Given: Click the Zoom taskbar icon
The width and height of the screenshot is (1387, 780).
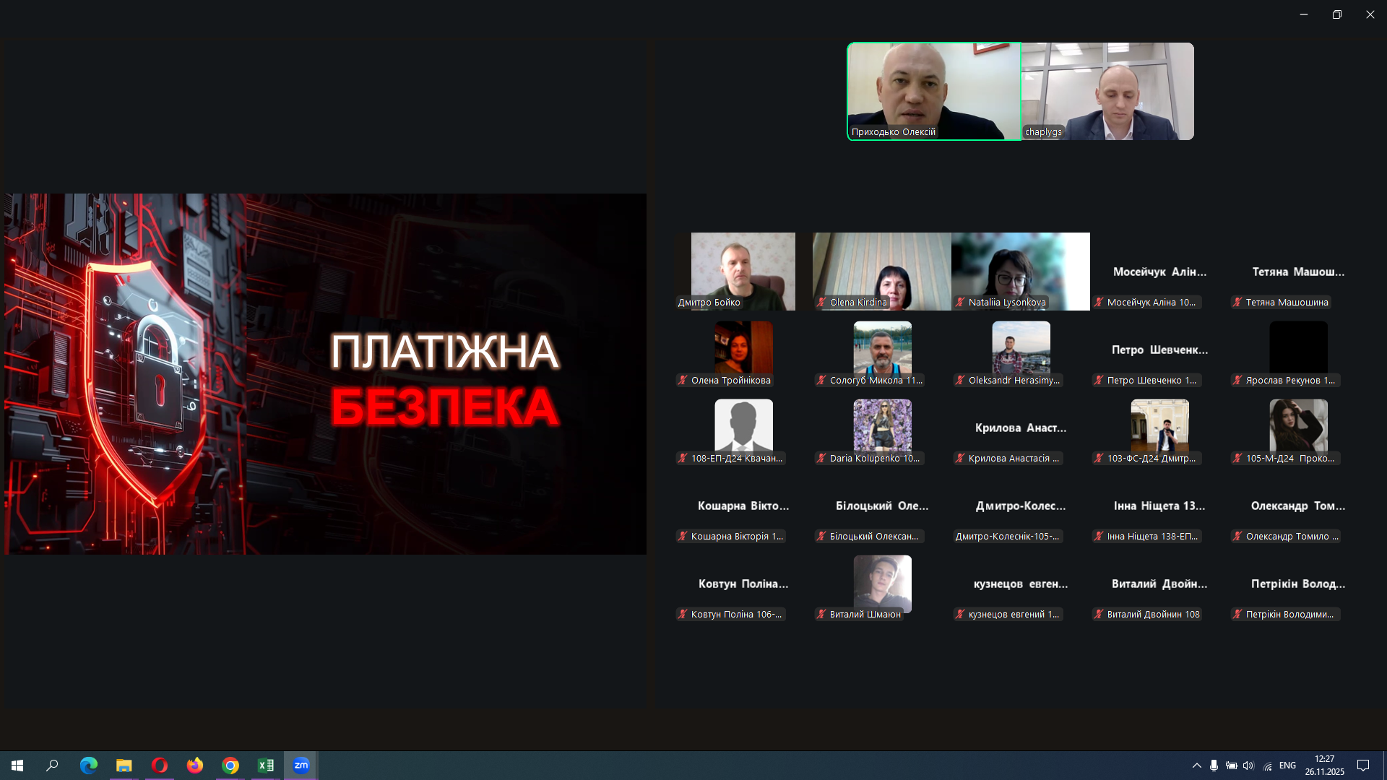Looking at the screenshot, I should coord(301,766).
